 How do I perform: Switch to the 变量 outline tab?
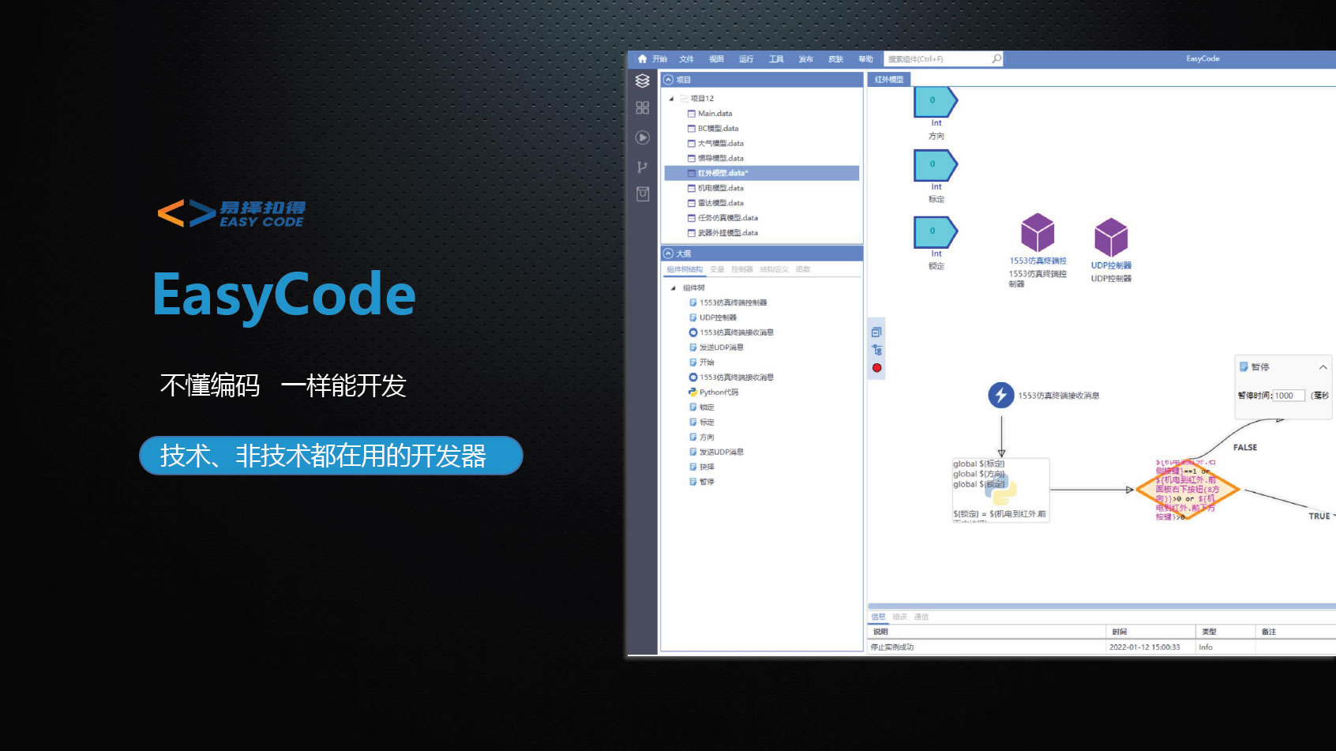pyautogui.click(x=717, y=269)
